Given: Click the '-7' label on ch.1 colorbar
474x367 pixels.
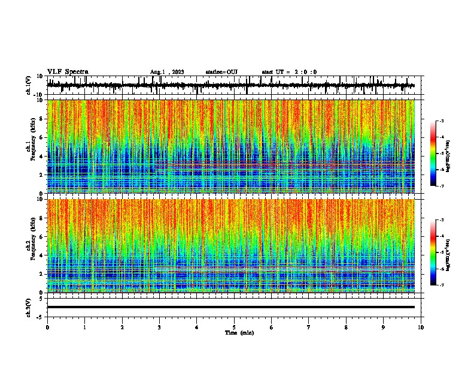Looking at the screenshot, I should tap(441, 186).
